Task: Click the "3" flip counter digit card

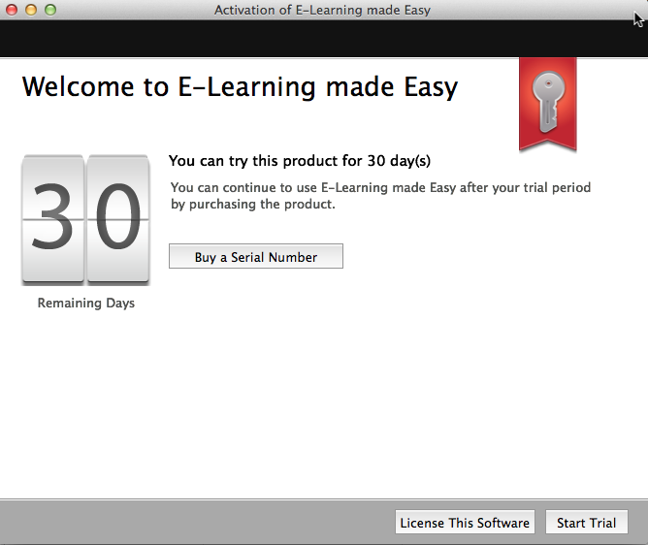Action: tap(53, 219)
